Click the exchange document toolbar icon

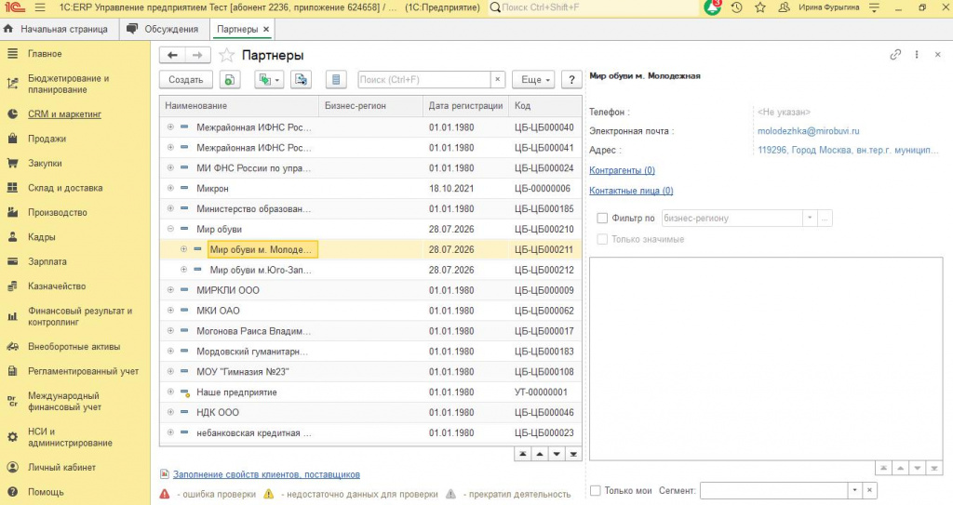pyautogui.click(x=301, y=80)
